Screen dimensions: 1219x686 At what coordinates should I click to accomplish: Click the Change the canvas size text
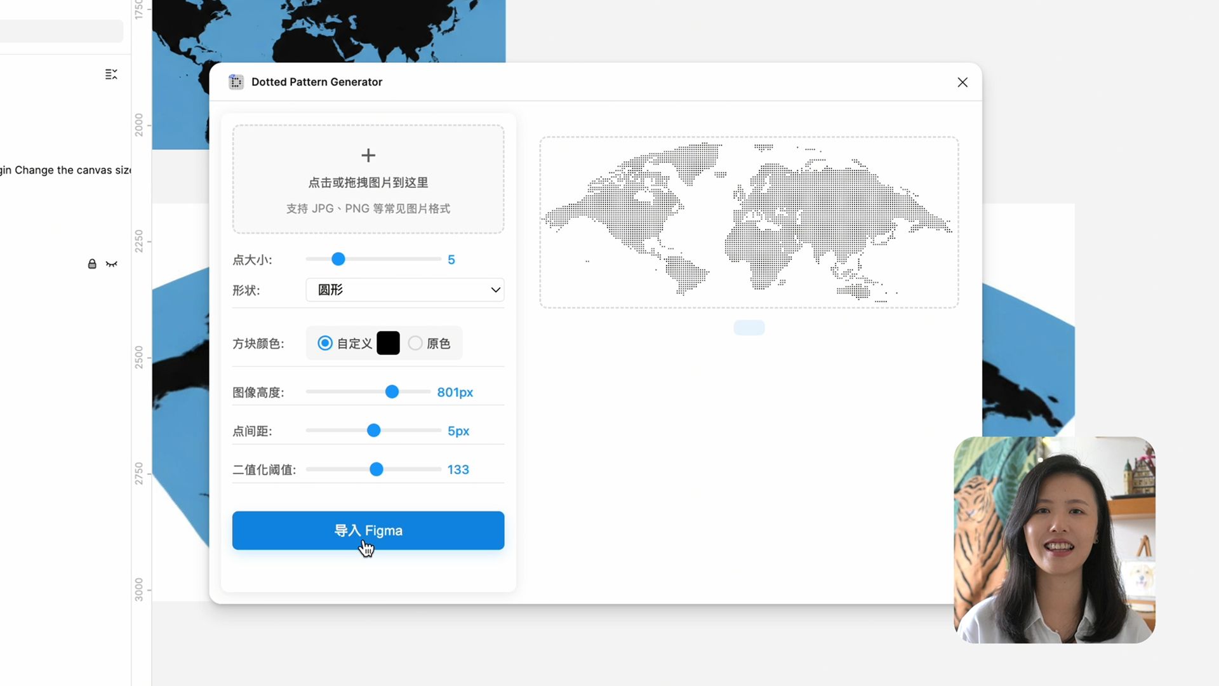tap(71, 170)
